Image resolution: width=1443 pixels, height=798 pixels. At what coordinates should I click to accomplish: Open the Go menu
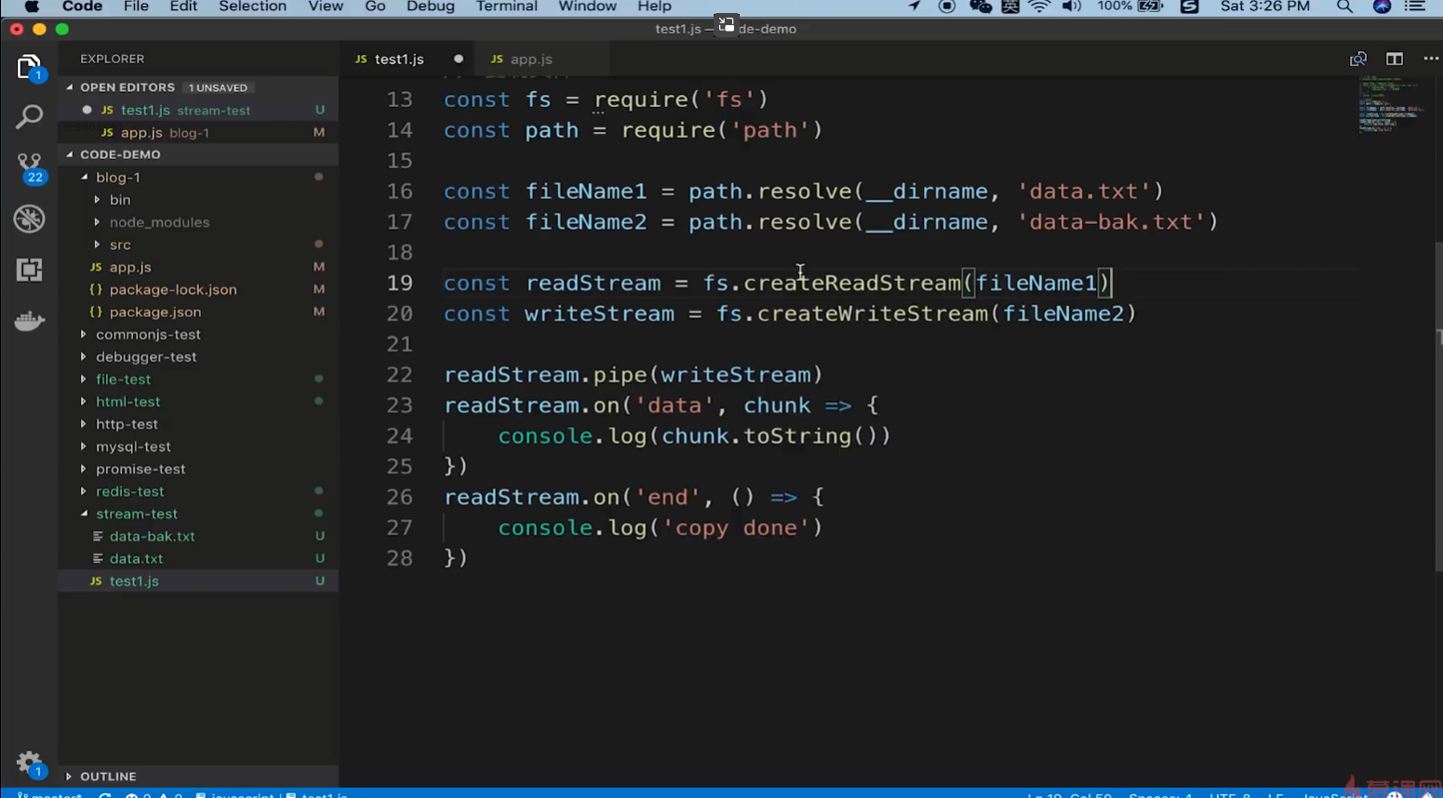(x=375, y=7)
